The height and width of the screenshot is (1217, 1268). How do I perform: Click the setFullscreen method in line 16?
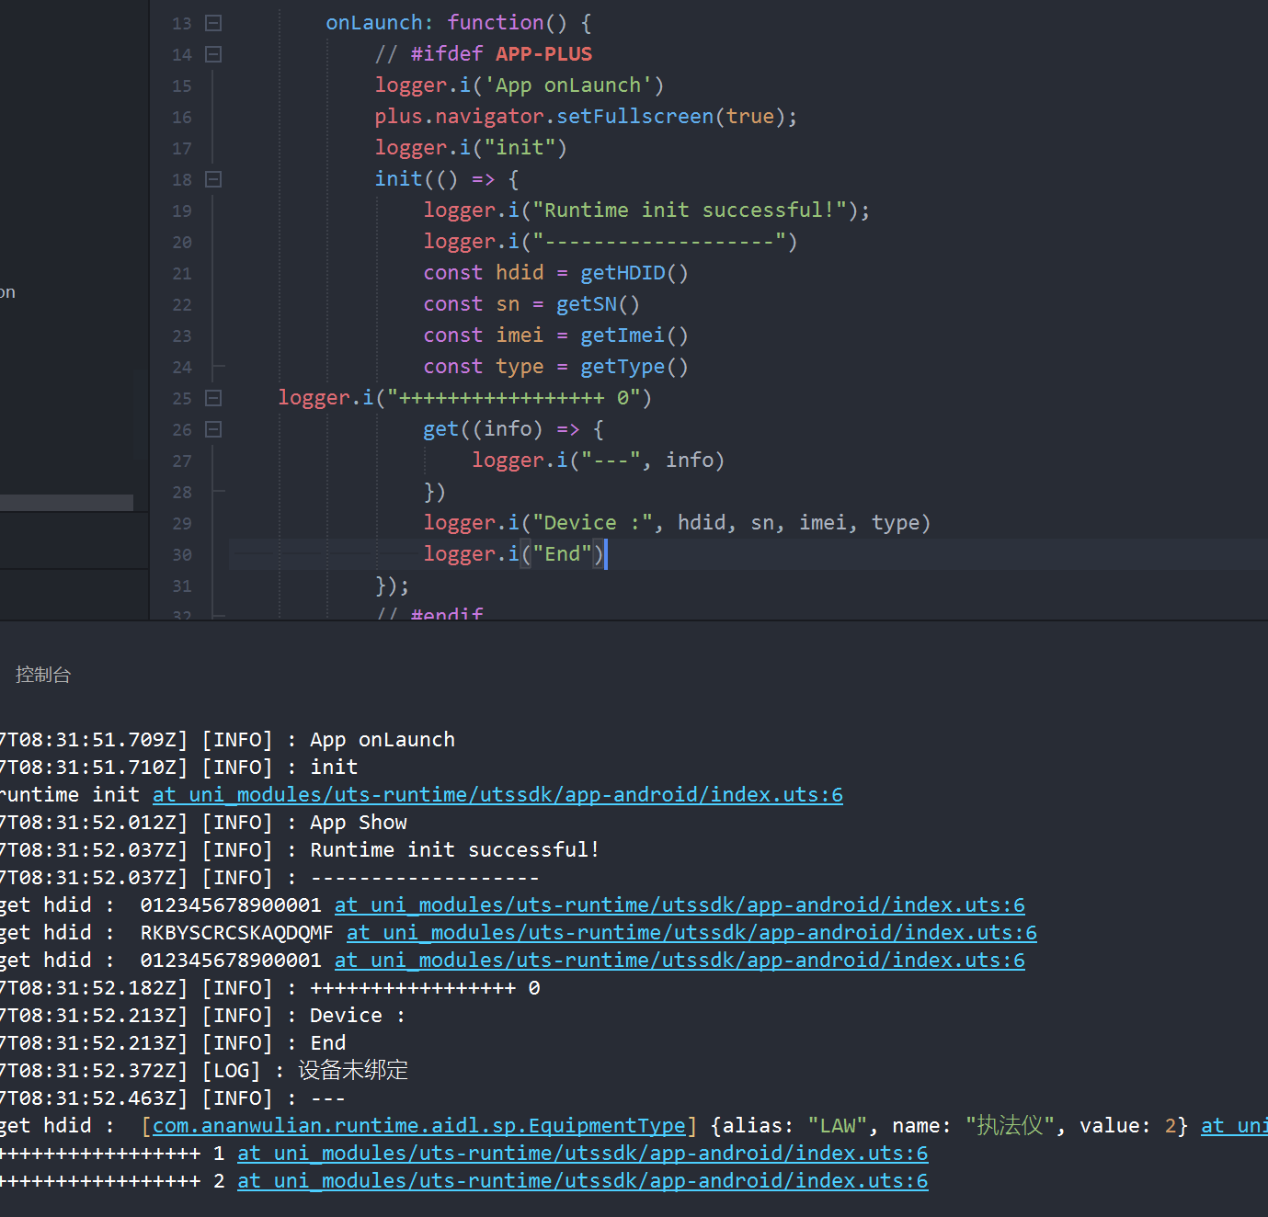click(x=634, y=117)
